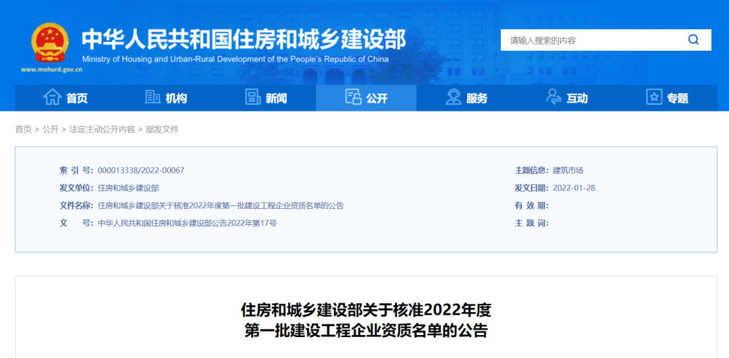Go to 公开 in the breadcrumb
The width and height of the screenshot is (729, 358).
coord(51,130)
